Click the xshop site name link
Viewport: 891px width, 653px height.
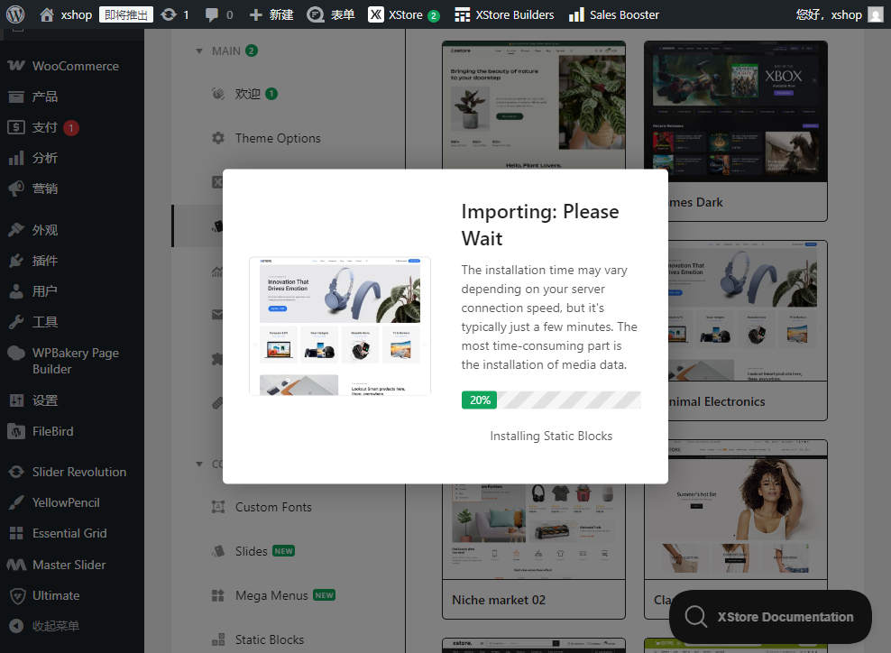(x=76, y=14)
